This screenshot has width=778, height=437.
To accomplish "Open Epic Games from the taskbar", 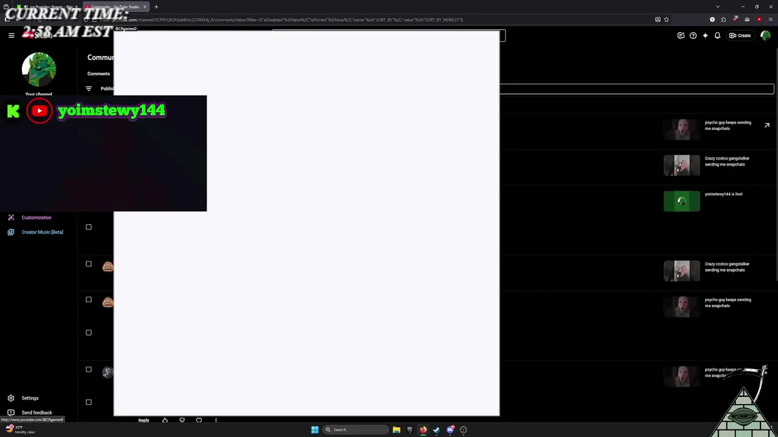I will click(x=410, y=430).
